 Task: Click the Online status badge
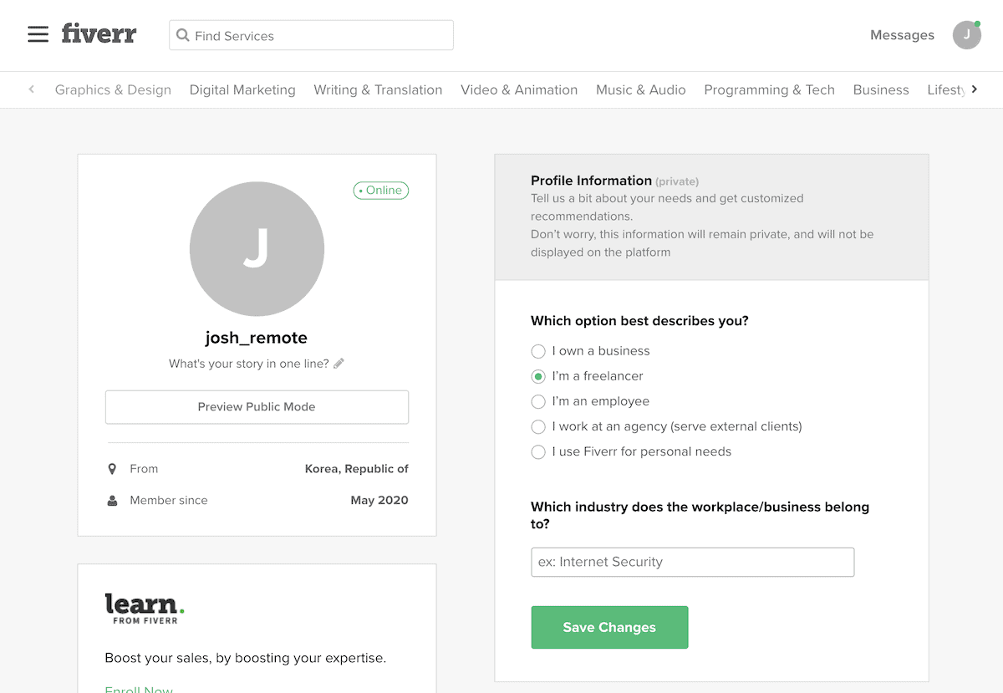pos(381,191)
